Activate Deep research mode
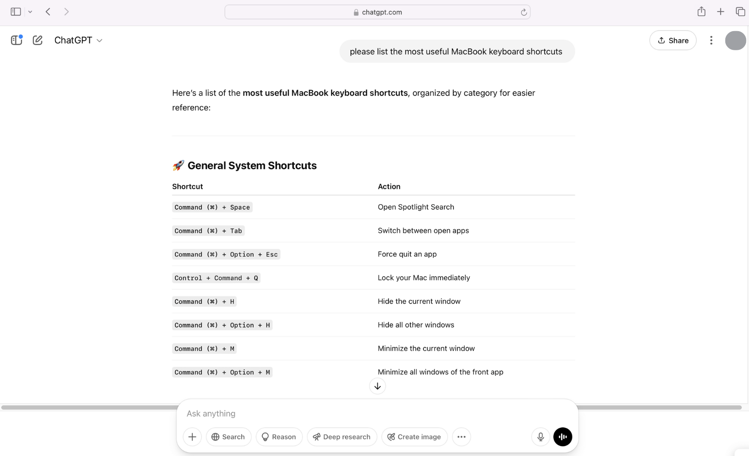749x456 pixels. 341,436
